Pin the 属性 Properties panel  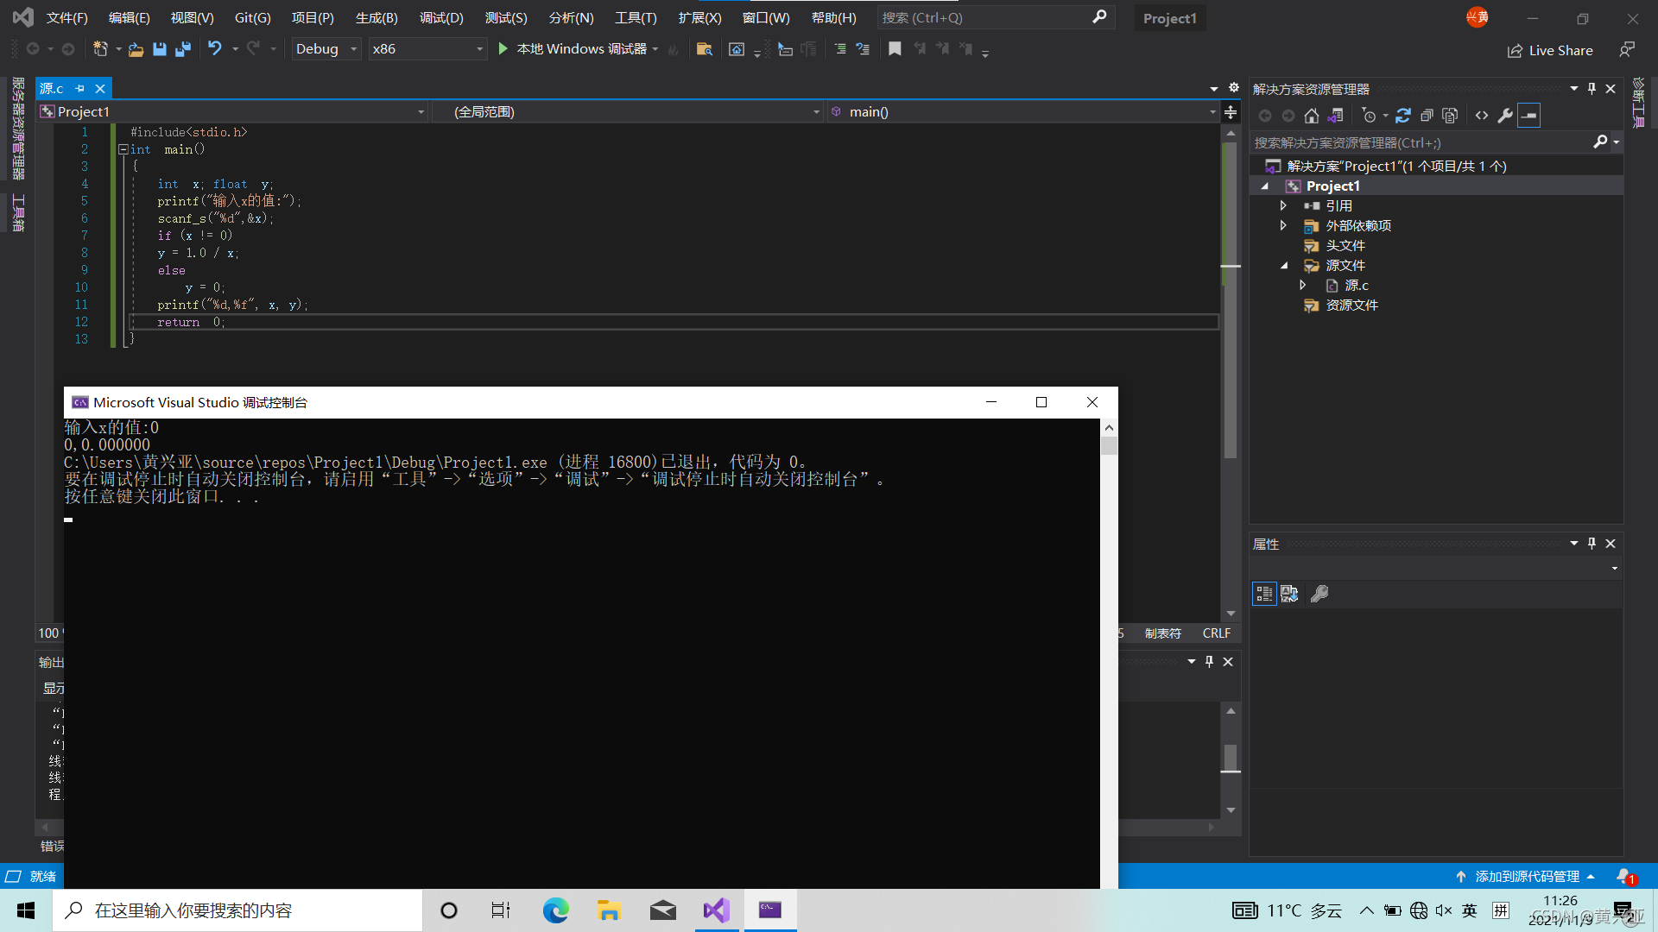coord(1592,544)
